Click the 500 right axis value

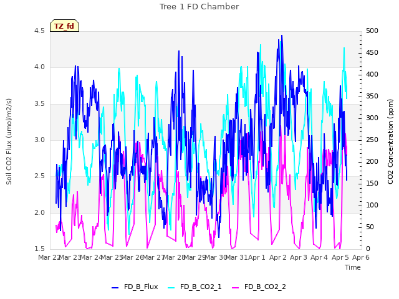pyautogui.click(x=372, y=31)
